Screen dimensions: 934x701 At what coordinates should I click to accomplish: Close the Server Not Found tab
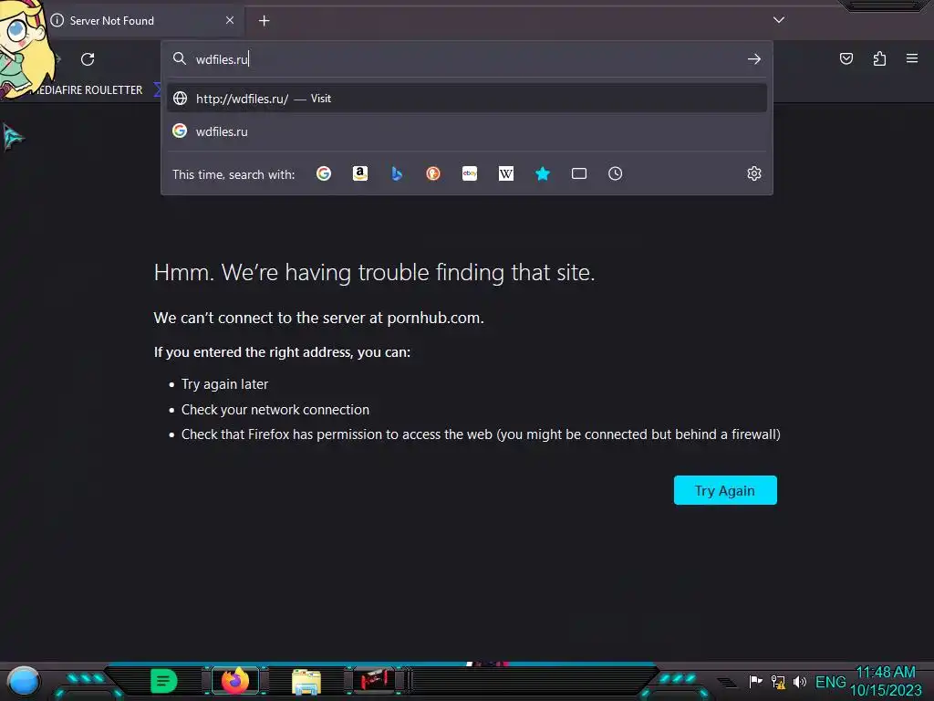229,20
